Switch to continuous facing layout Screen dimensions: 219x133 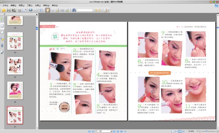pyautogui.click(x=183, y=131)
